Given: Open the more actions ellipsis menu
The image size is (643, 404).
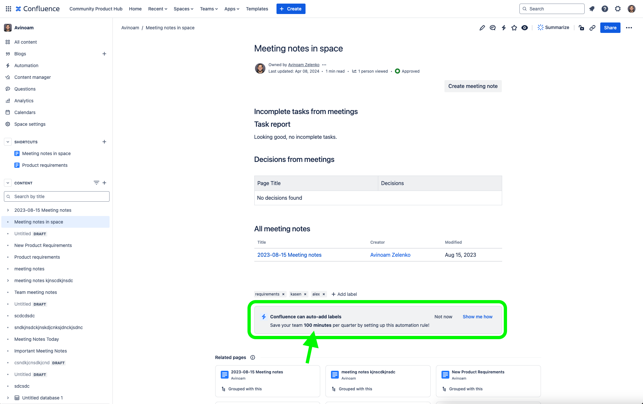Looking at the screenshot, I should pos(629,28).
